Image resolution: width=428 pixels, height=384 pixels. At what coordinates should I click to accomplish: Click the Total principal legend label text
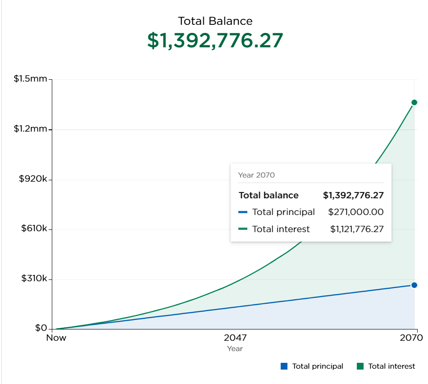tap(317, 366)
